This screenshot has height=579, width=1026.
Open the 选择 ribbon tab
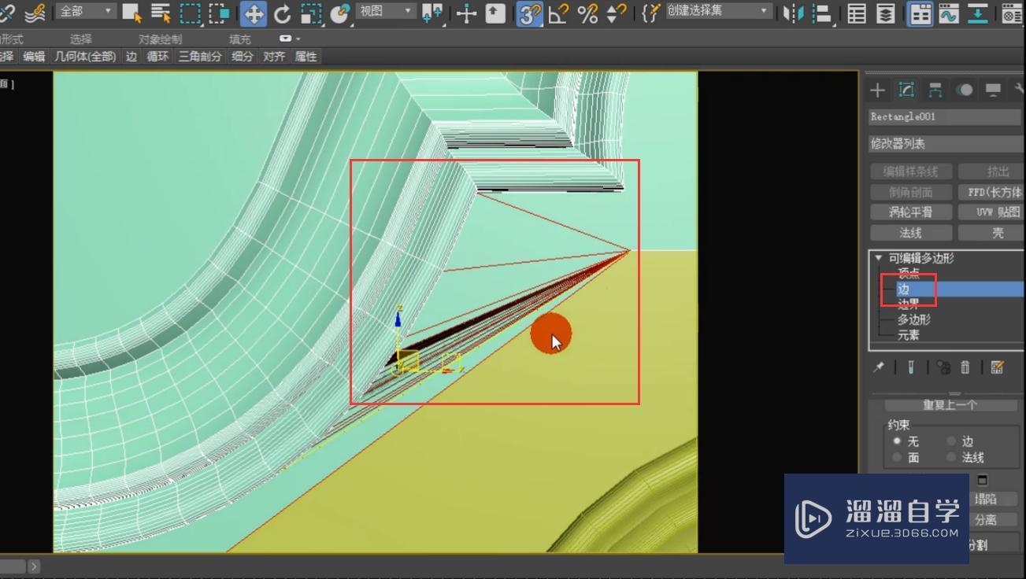(80, 39)
